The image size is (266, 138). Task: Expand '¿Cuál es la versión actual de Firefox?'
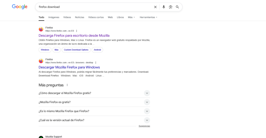(x=147, y=120)
